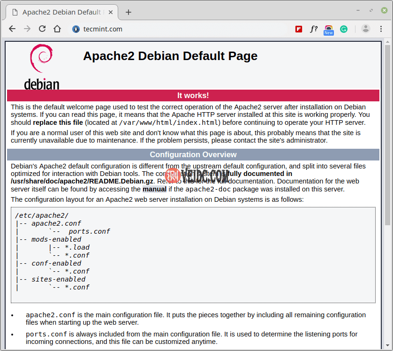Click the browser back arrow
Image resolution: width=393 pixels, height=351 pixels.
[12, 29]
